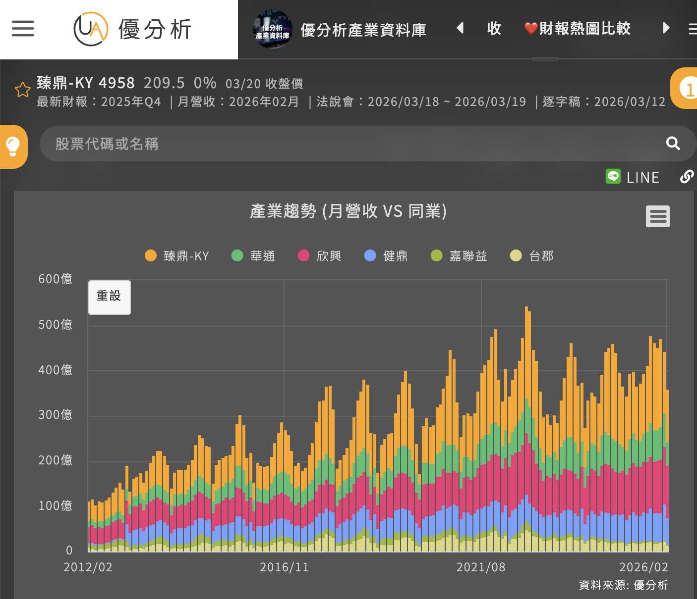This screenshot has height=599, width=697.
Task: Select the 財報熱圖比較 tab
Action: coord(578,29)
